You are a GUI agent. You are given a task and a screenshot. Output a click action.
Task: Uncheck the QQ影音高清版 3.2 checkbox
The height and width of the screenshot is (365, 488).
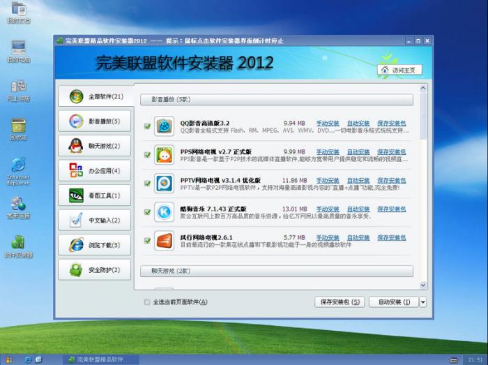(x=147, y=126)
